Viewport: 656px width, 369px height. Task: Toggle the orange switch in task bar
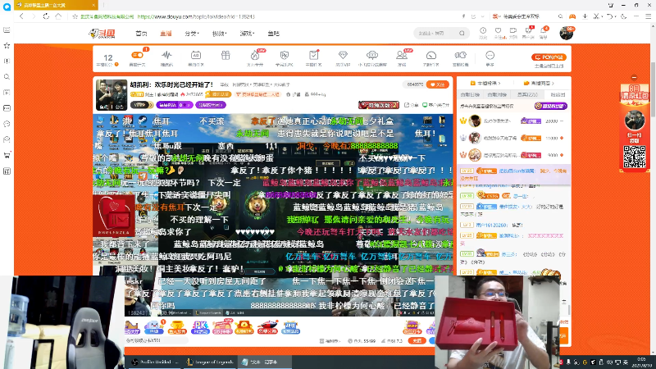pos(137,55)
